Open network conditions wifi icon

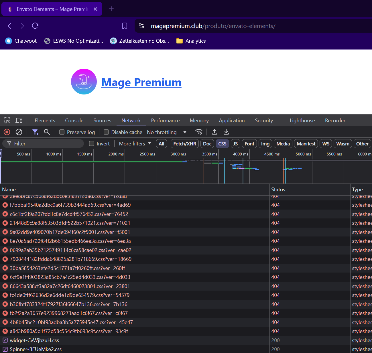(x=199, y=132)
